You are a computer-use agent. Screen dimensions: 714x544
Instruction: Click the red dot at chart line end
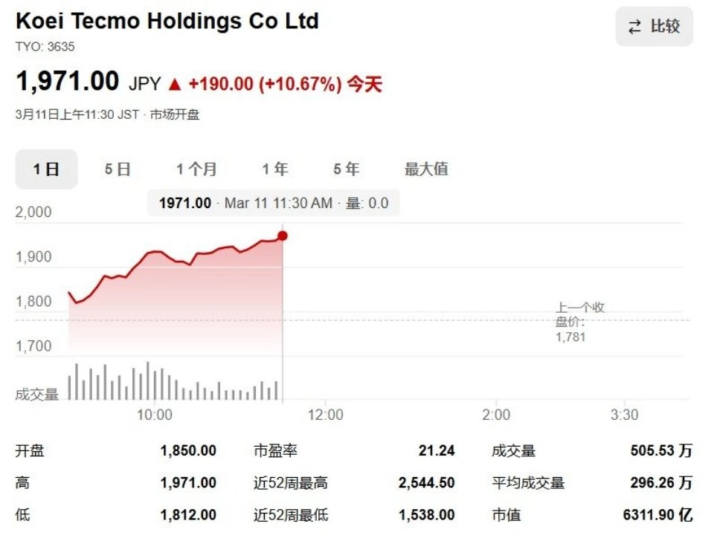[282, 236]
